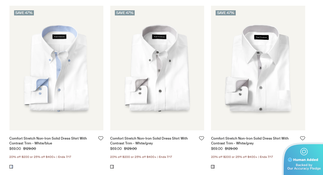This screenshot has width=323, height=175.
Task: Click the White/blue shirt product photo
Action: coord(56,67)
